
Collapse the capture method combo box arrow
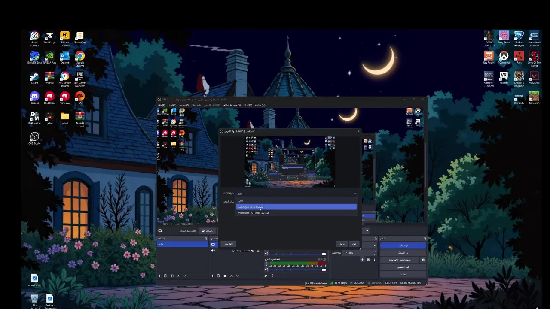(355, 194)
